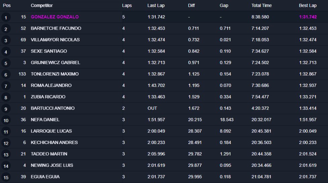Click the Gap column header

pyautogui.click(x=224, y=5)
